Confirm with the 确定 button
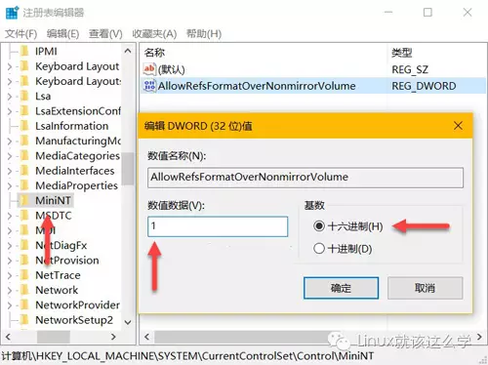Viewport: 488px width, 365px height. (x=341, y=288)
